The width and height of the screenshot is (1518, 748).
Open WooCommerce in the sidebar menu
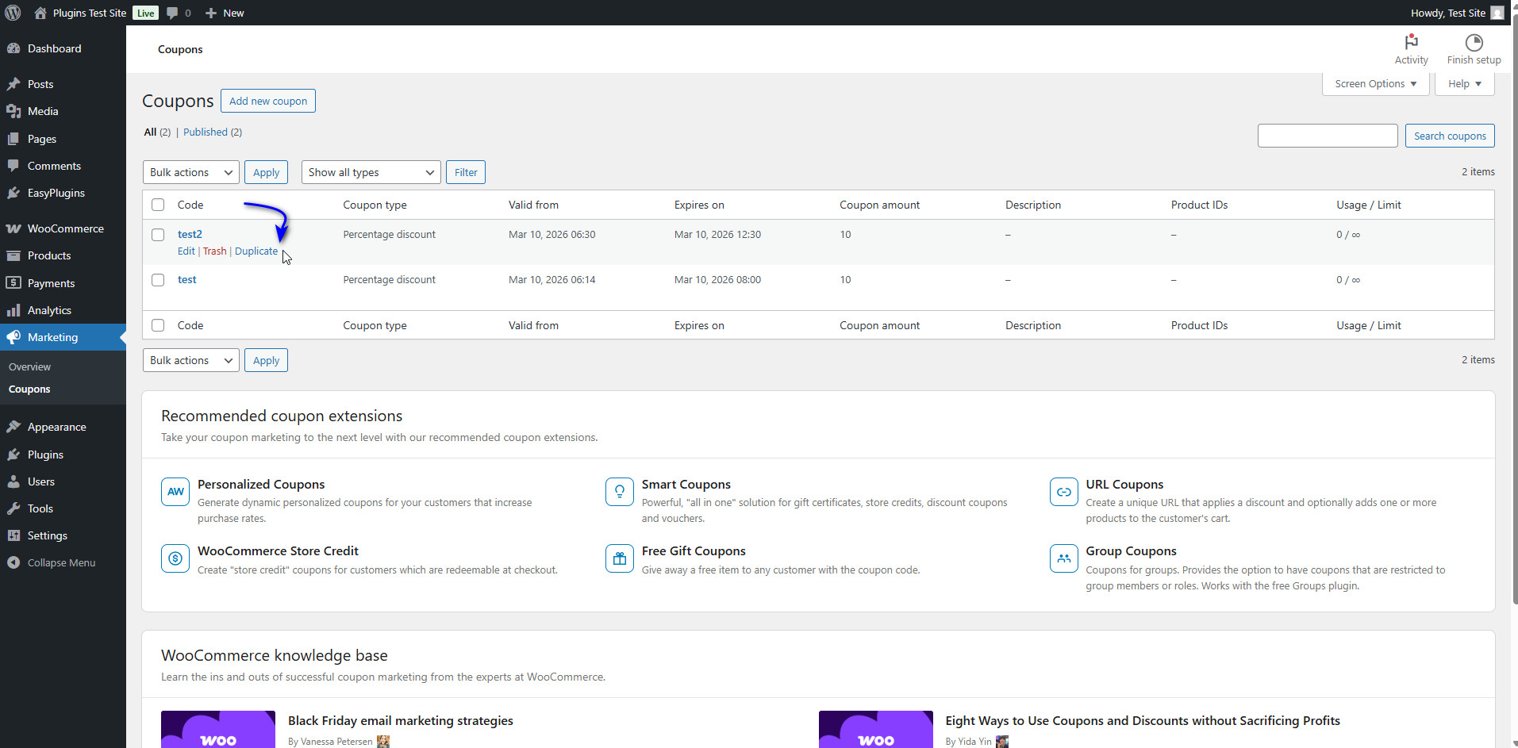click(x=65, y=228)
